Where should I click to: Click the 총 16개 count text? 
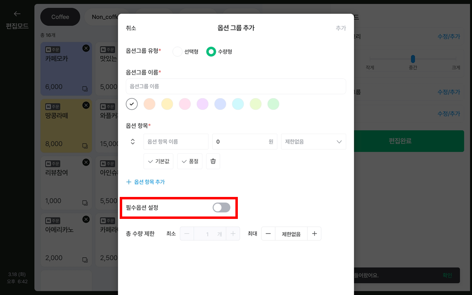click(48, 35)
